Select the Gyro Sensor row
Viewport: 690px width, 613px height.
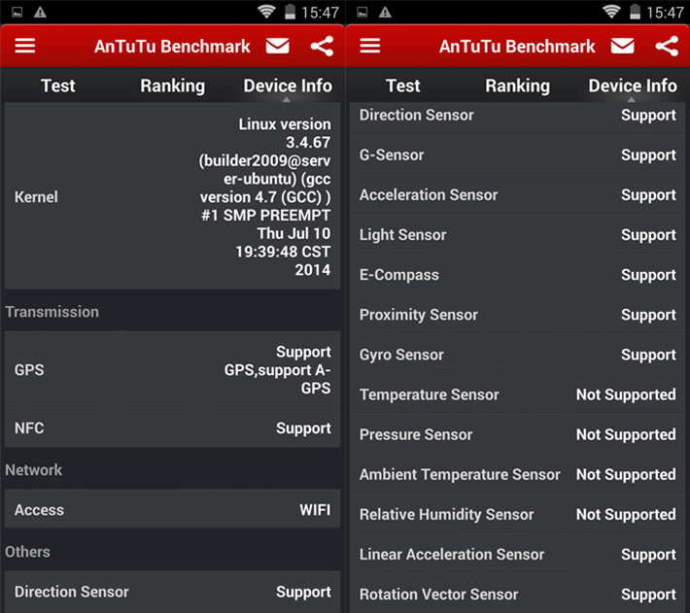click(517, 355)
